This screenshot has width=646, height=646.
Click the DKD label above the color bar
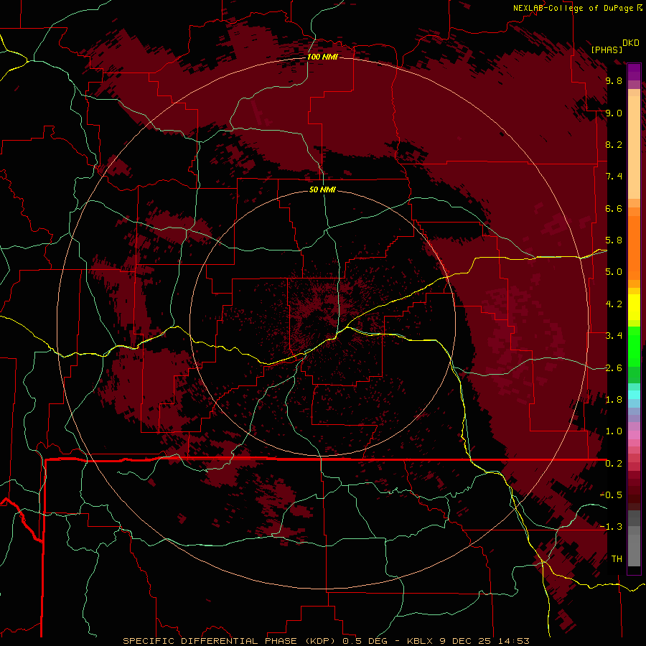tap(631, 43)
